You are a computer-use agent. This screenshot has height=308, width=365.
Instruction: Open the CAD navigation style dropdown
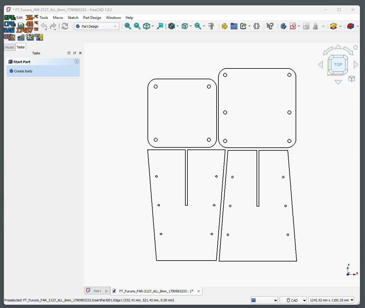tap(293, 300)
